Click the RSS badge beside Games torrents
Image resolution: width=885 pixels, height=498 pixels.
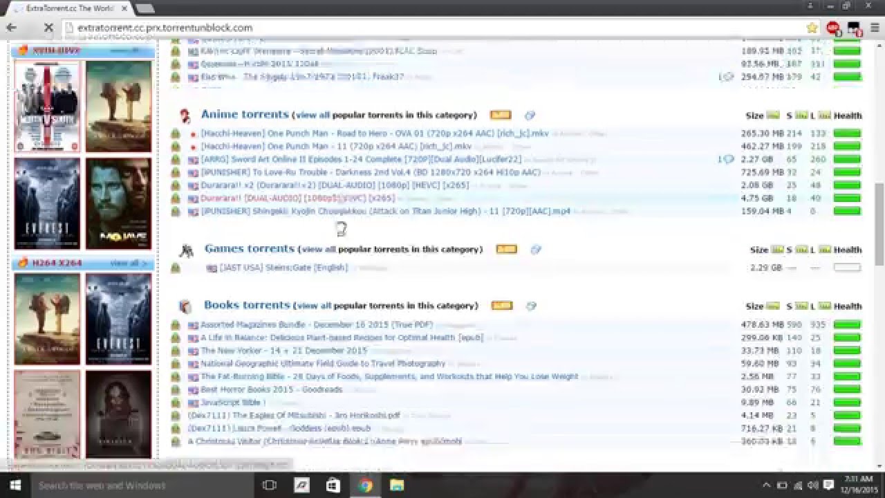coord(506,249)
